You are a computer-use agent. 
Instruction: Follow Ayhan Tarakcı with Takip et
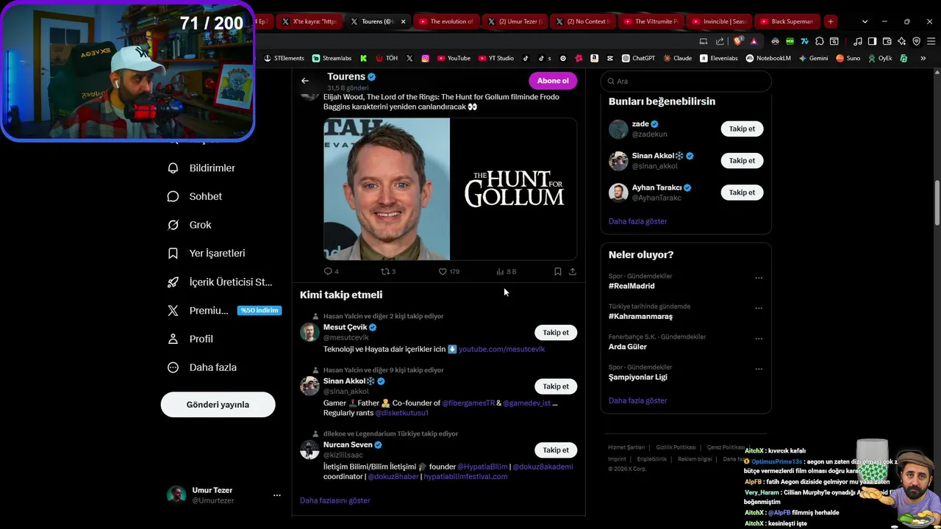coord(742,192)
